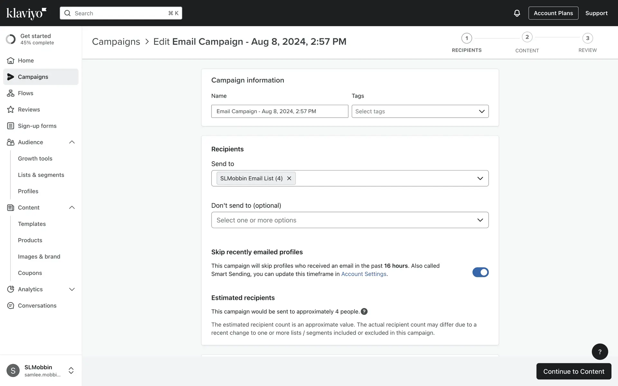Click the estimated recipients help icon

pyautogui.click(x=364, y=311)
